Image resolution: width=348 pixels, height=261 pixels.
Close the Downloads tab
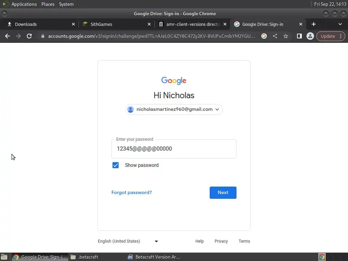(73, 24)
